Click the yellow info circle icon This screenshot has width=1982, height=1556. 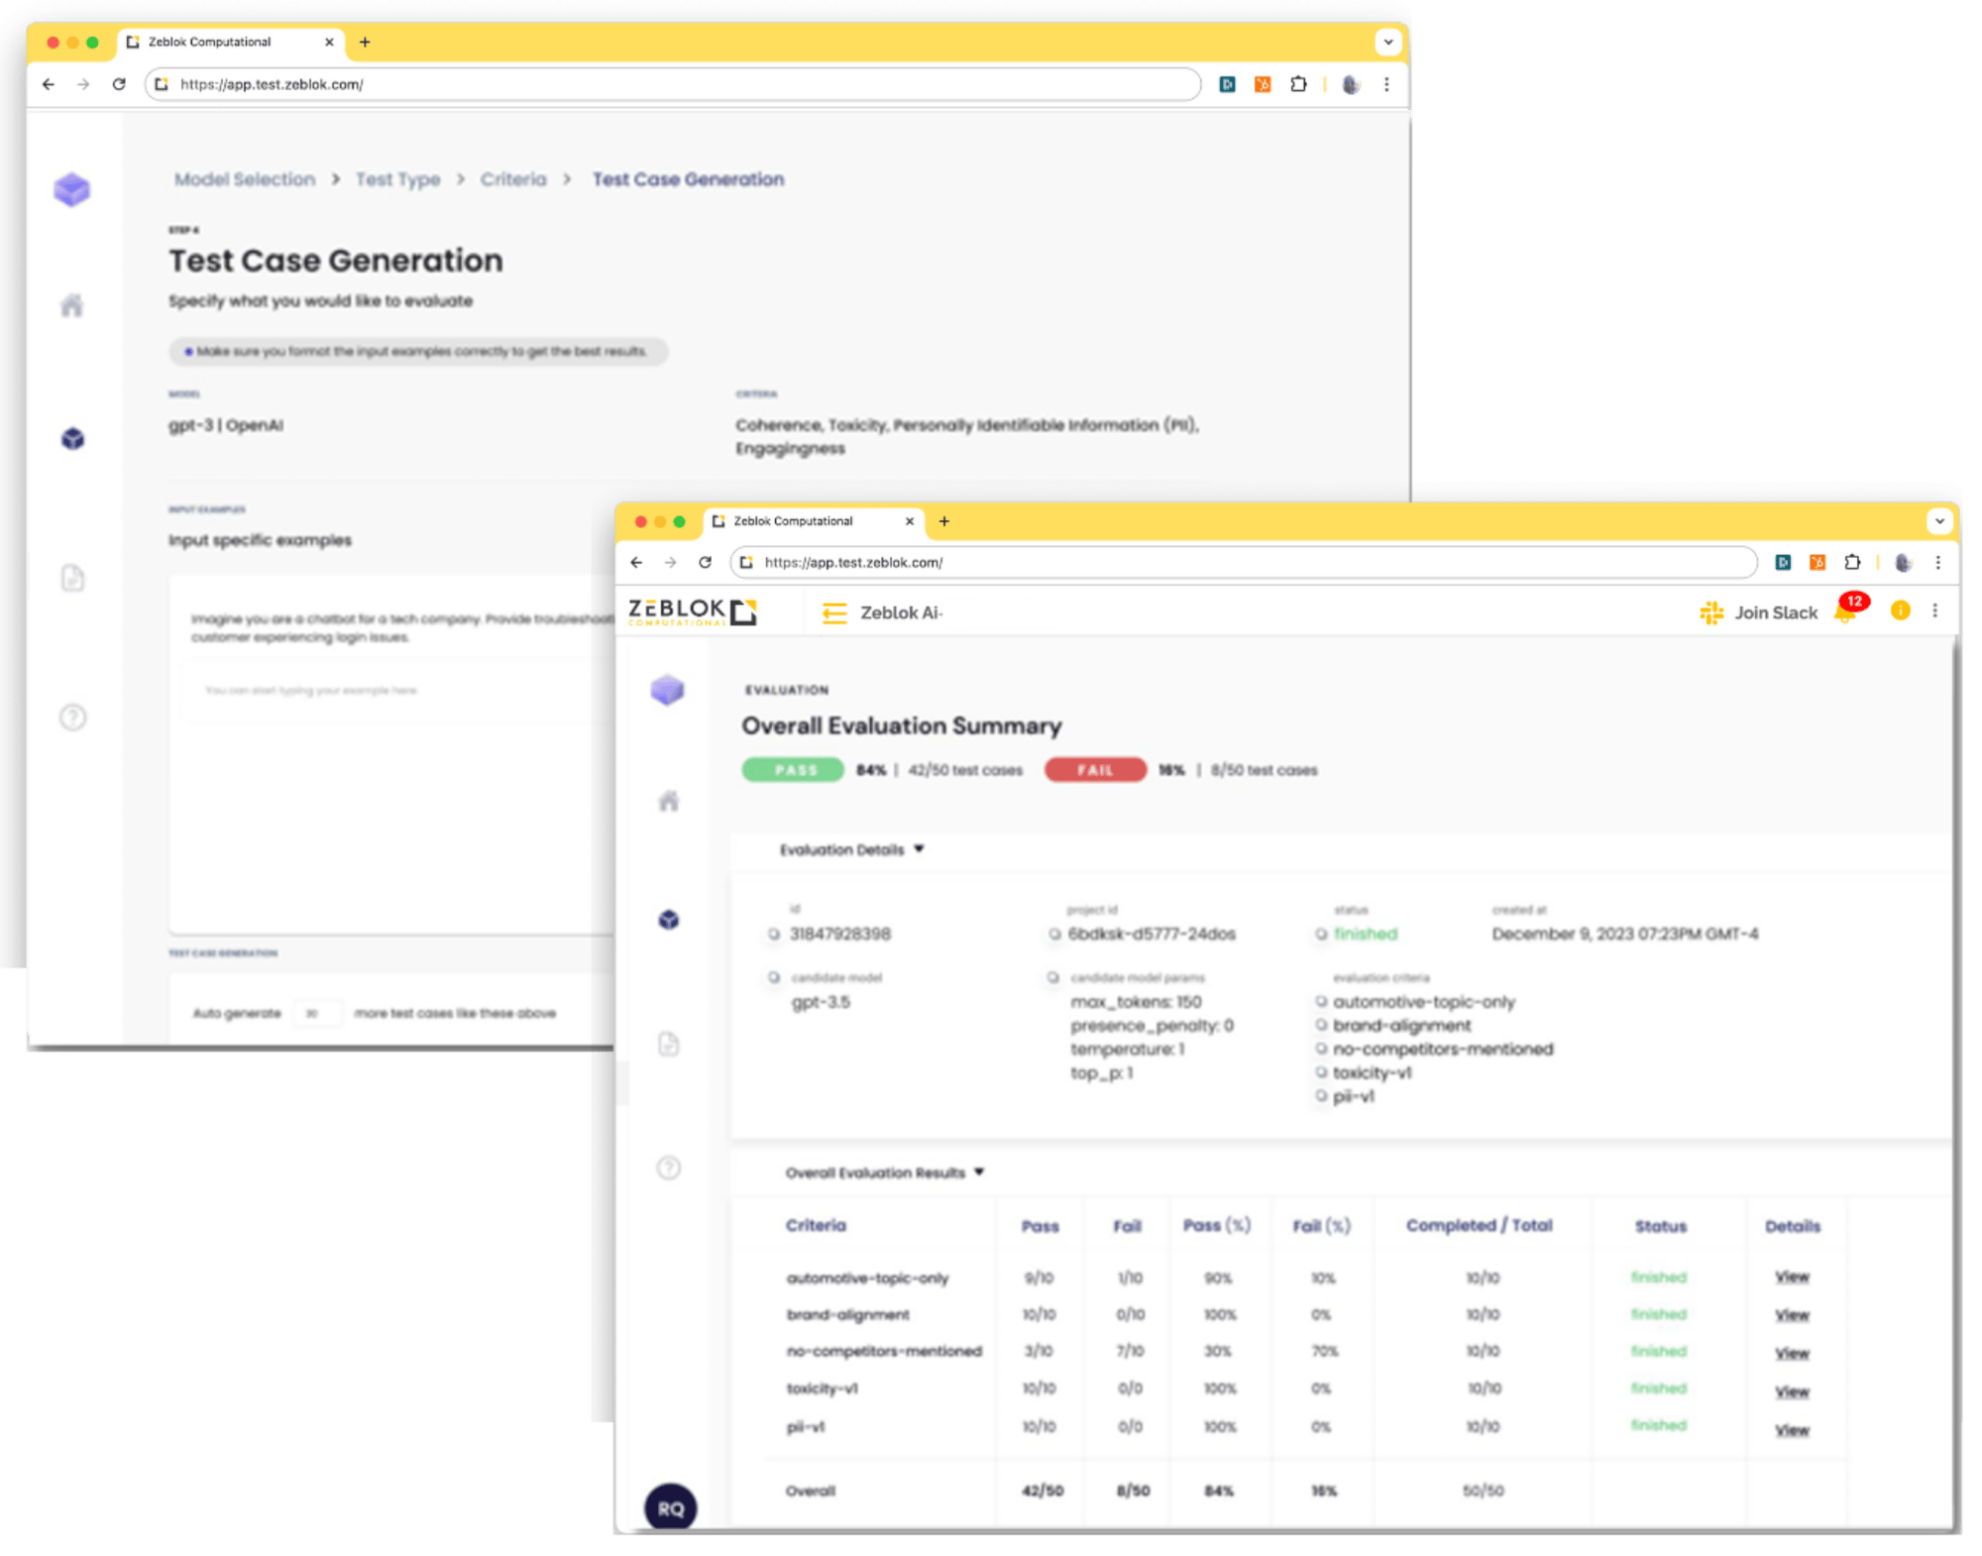[1900, 611]
